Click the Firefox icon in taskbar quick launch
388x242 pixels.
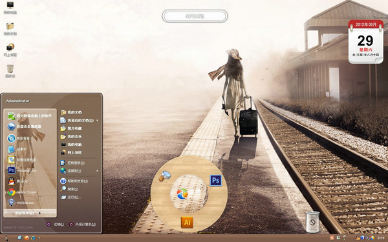(27, 237)
